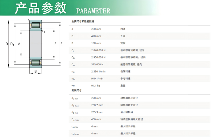
Task: Click the 940 1/min reference speed value
Action: point(97,78)
